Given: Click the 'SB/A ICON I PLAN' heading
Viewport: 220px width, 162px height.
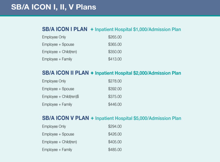Looking at the screenshot, I should 65,29.
